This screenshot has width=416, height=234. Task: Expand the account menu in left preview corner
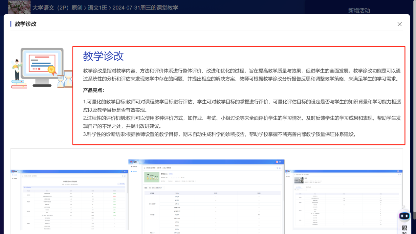click(124, 171)
